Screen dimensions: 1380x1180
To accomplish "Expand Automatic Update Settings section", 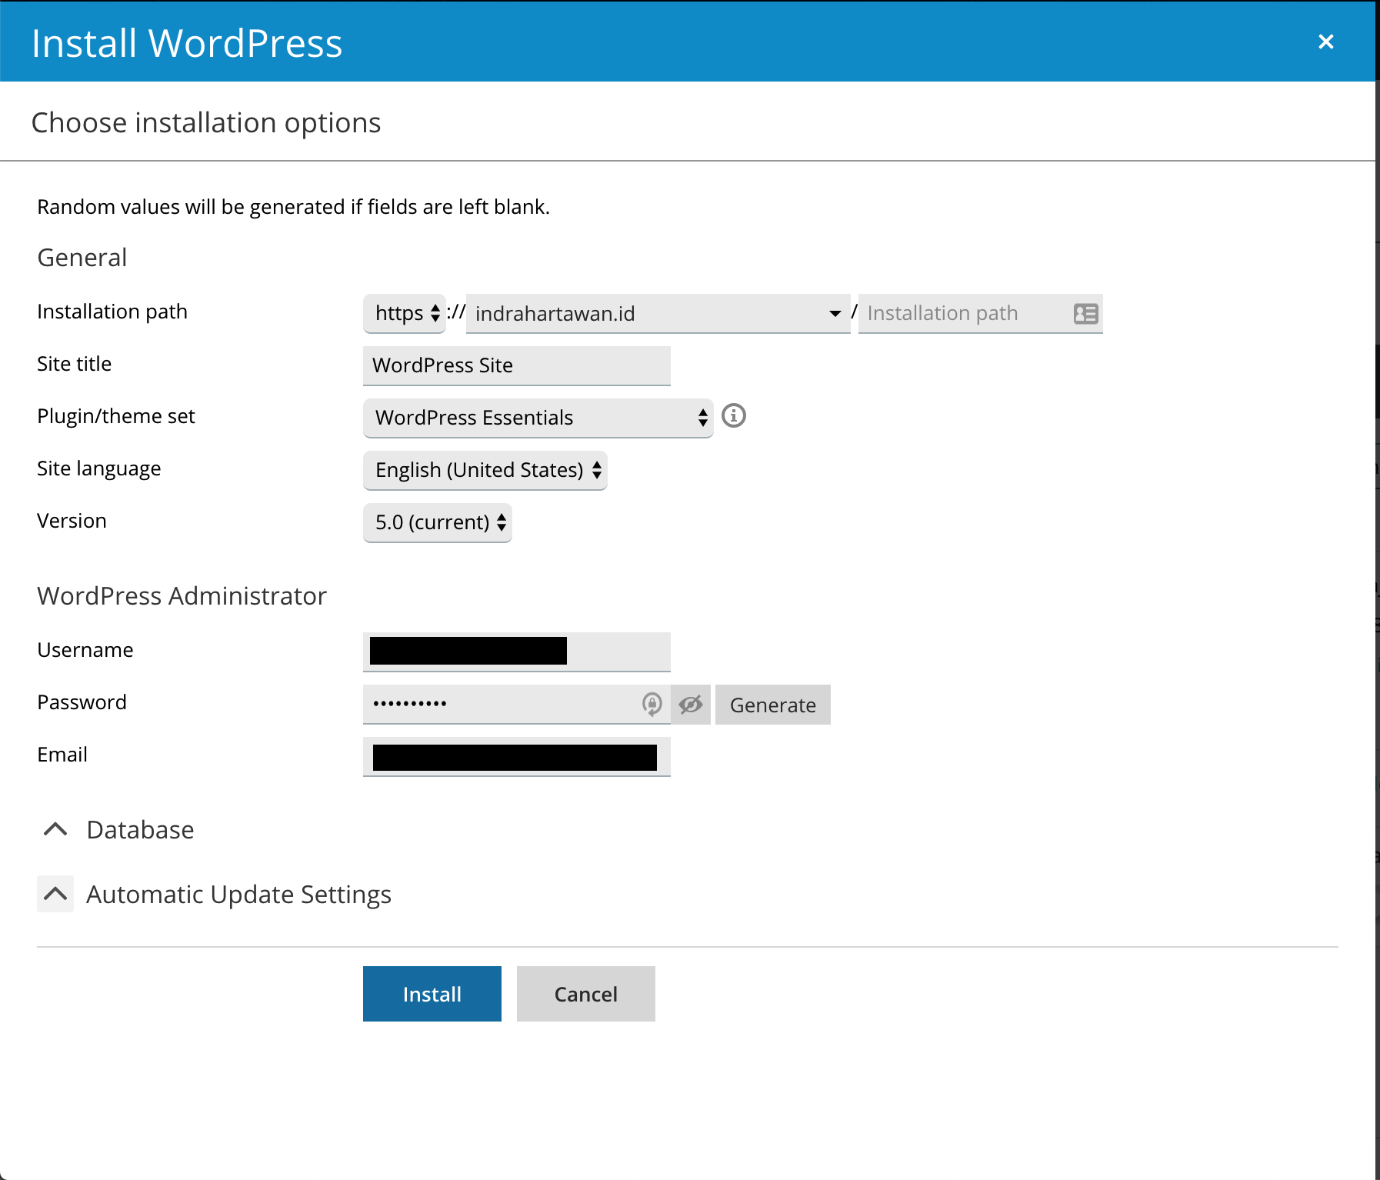I will [55, 894].
